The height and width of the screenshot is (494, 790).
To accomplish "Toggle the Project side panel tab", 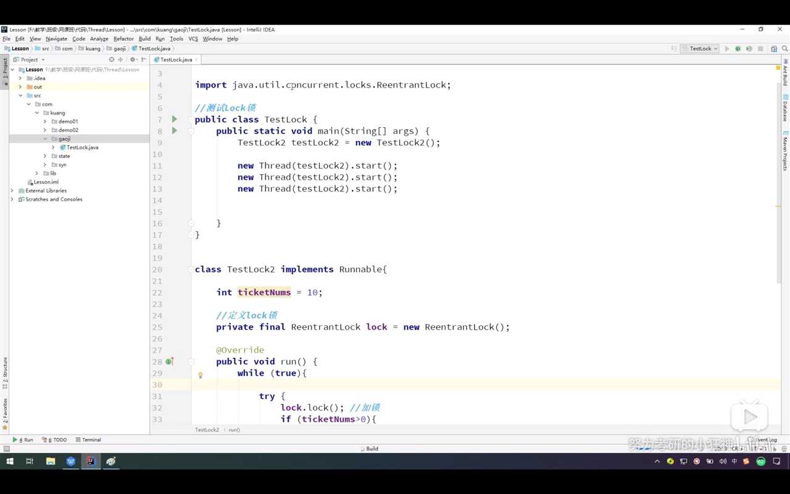I will tap(5, 71).
